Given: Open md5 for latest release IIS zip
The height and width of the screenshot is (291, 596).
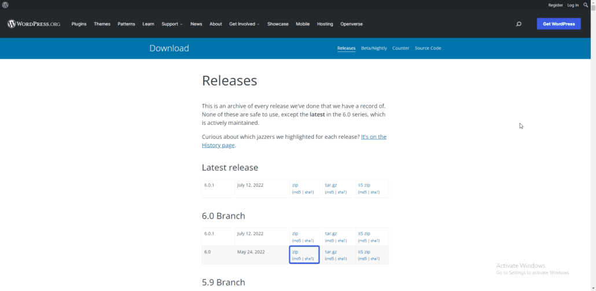Looking at the screenshot, I should pos(363,192).
